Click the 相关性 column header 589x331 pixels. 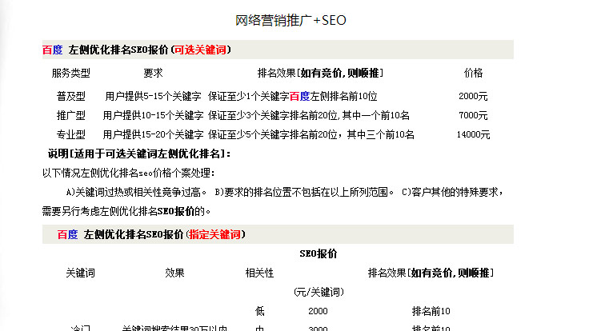coord(259,273)
